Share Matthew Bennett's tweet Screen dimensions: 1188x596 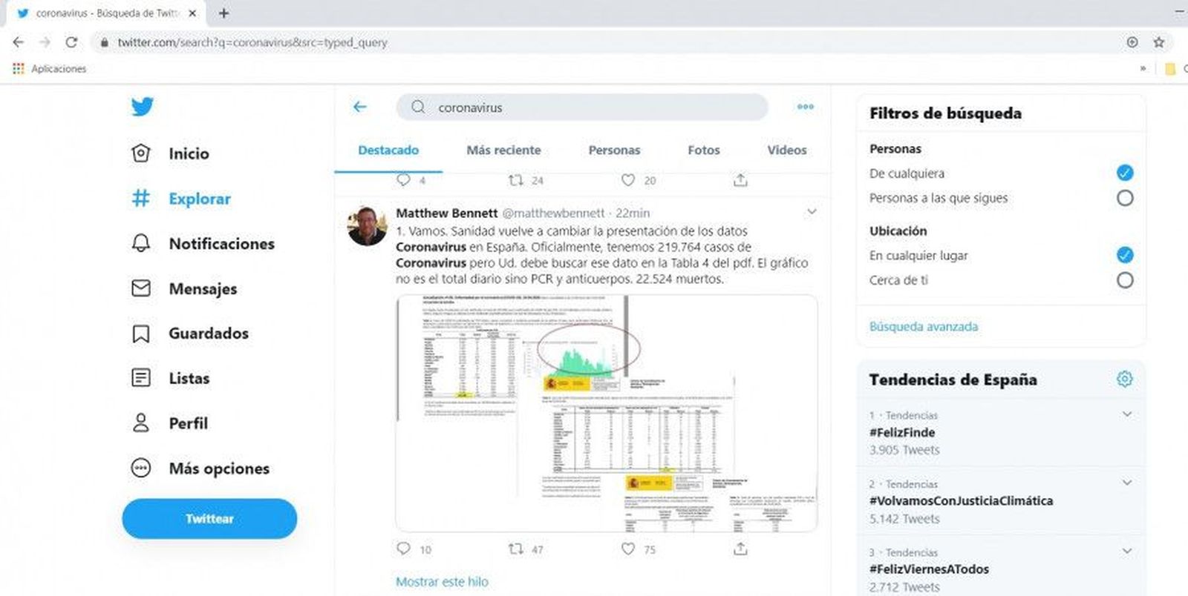pos(740,549)
